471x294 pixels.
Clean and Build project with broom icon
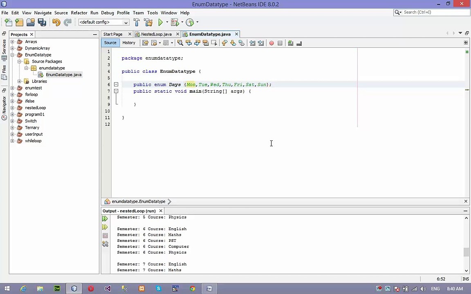tap(148, 22)
